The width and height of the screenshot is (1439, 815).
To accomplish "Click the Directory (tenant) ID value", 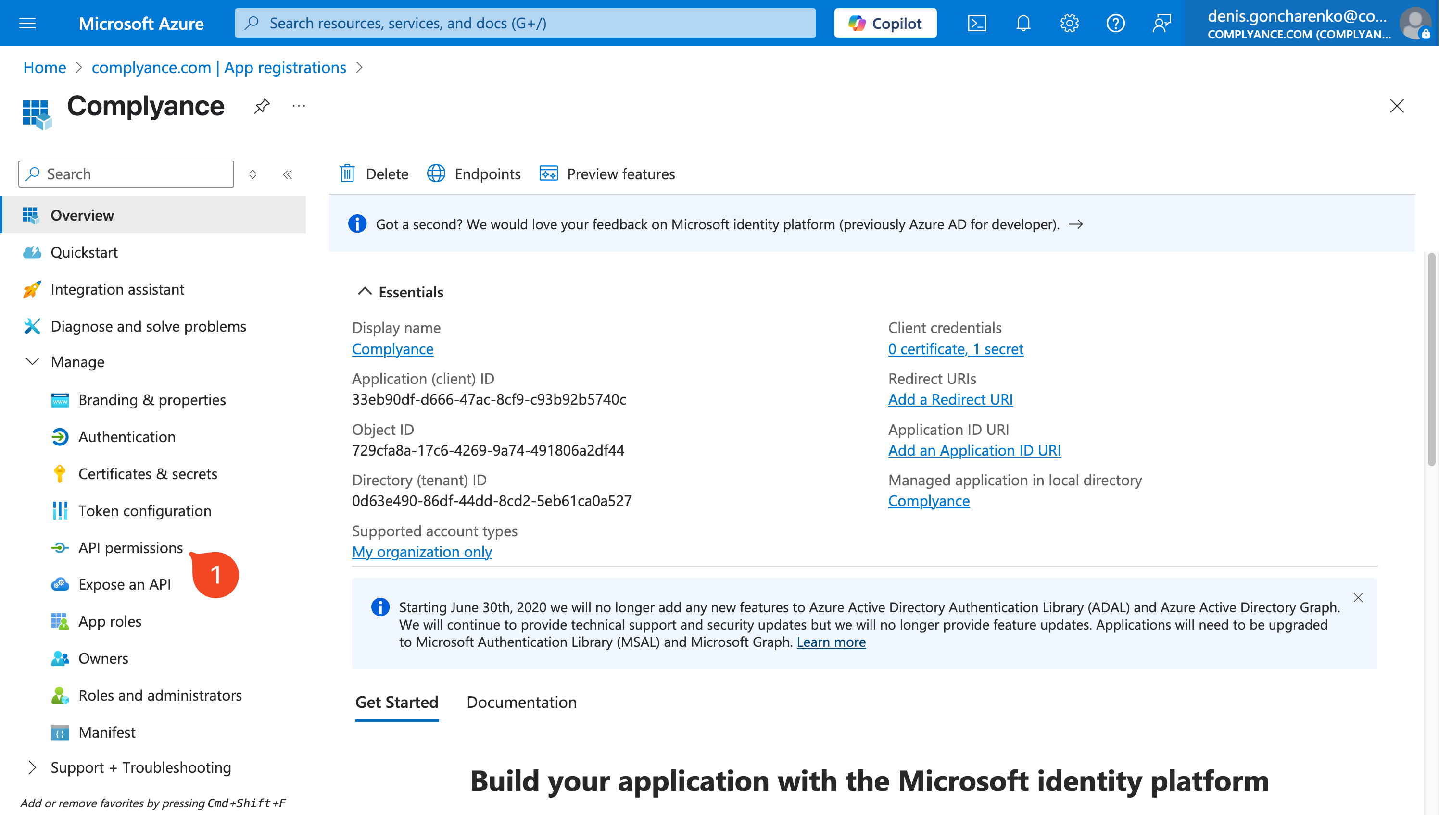I will pos(491,500).
